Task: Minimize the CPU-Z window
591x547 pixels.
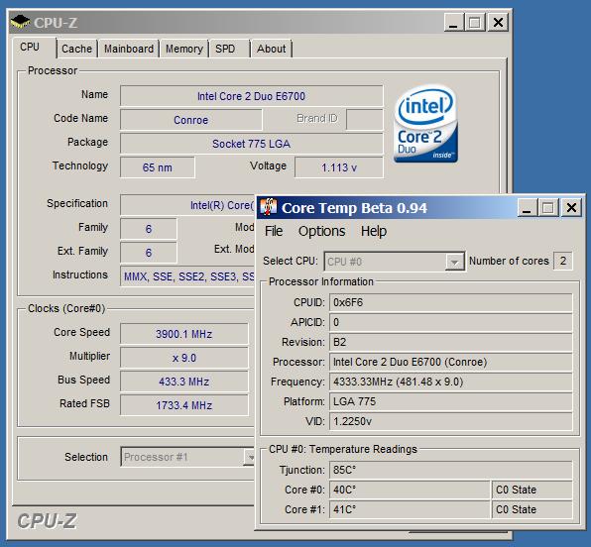Action: 453,22
